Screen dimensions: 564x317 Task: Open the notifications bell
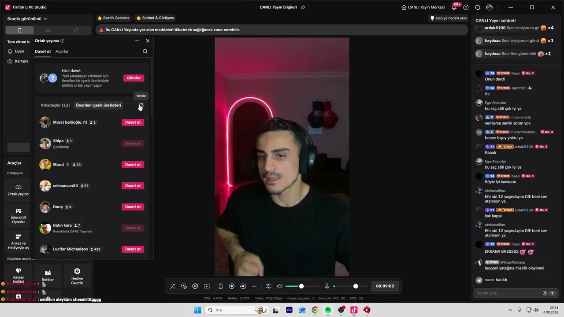click(x=454, y=7)
